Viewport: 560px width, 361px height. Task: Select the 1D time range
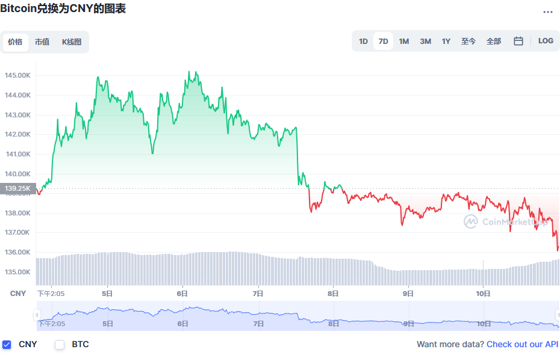[363, 42]
